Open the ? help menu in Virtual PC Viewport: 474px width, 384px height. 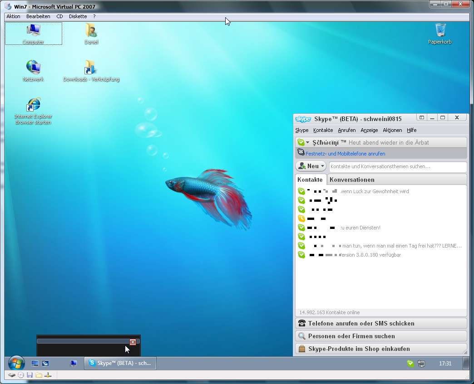(94, 16)
